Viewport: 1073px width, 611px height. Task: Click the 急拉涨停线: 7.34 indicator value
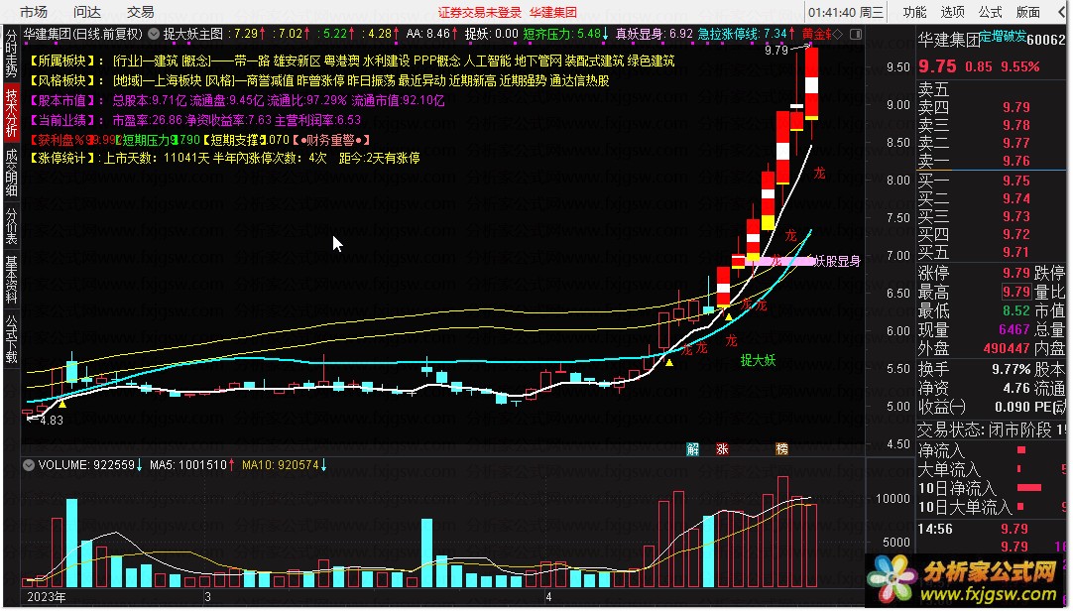pos(747,34)
